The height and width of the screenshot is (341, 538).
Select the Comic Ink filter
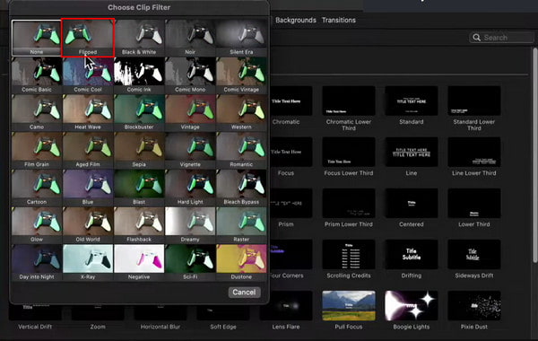(x=139, y=75)
